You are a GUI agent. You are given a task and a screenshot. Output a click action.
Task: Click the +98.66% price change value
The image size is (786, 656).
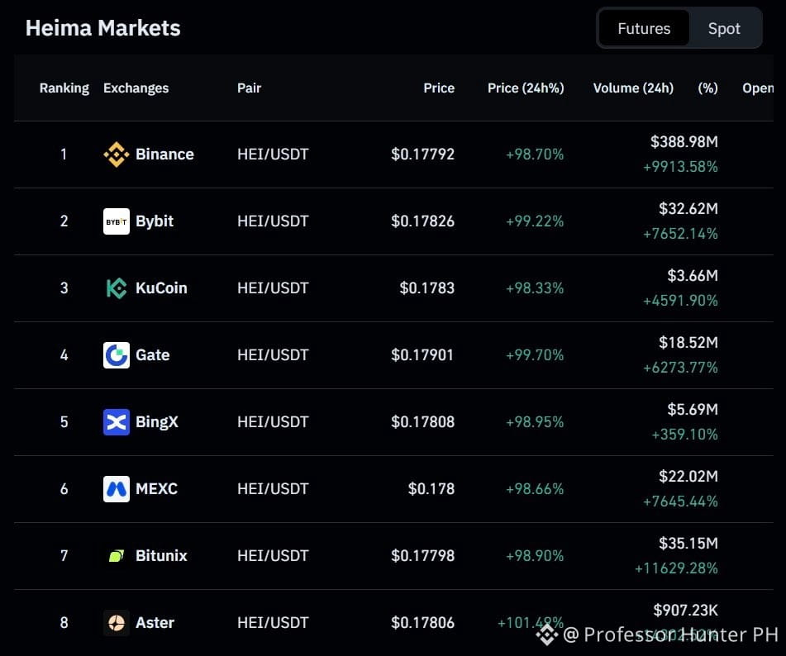535,489
